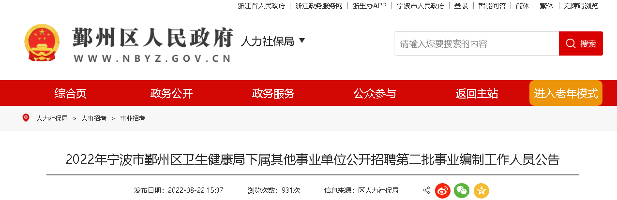
Task: Click the 登录 login link
Action: [x=461, y=6]
